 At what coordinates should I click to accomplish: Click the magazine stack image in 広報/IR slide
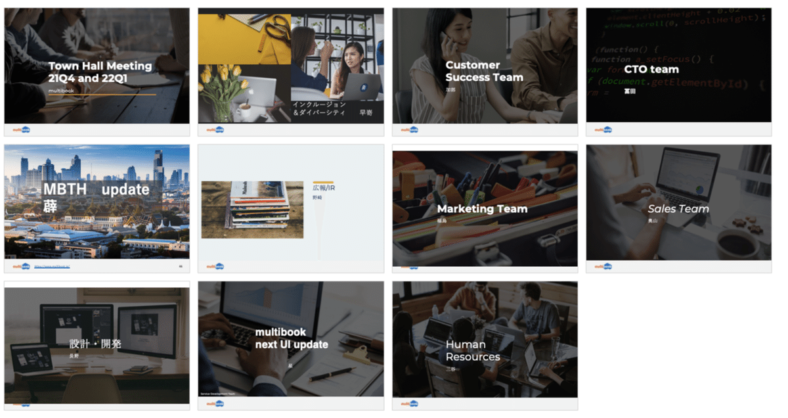(252, 210)
